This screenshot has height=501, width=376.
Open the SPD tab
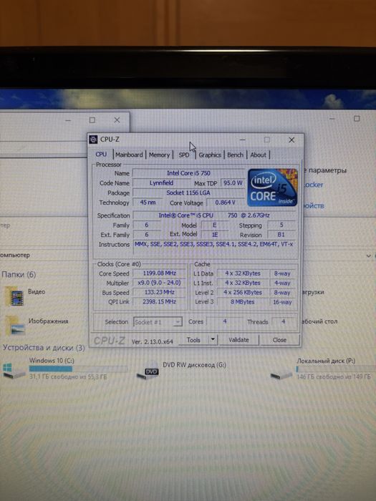click(184, 155)
